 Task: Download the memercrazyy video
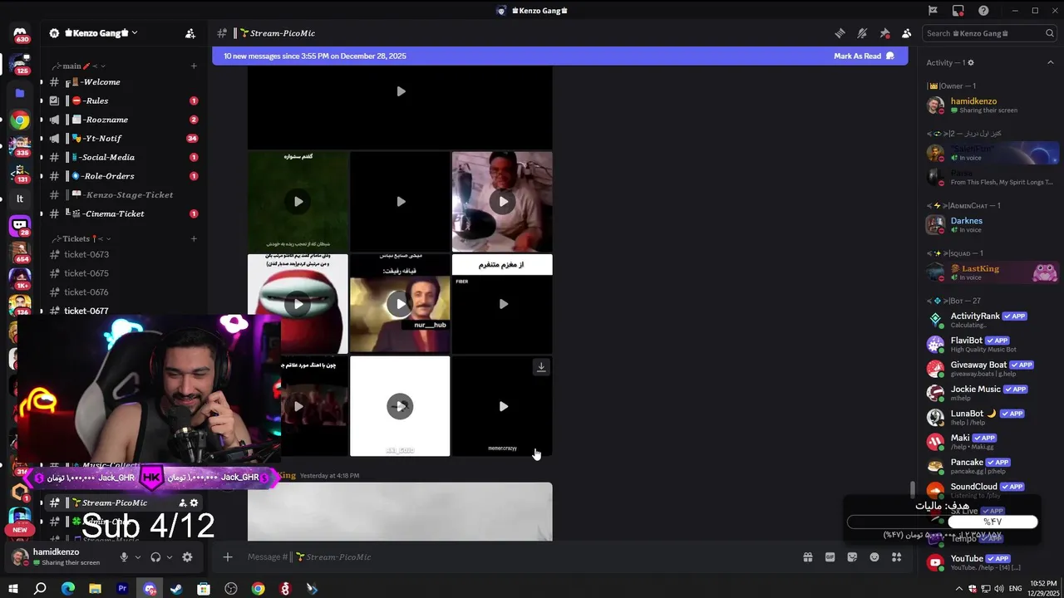pos(541,367)
